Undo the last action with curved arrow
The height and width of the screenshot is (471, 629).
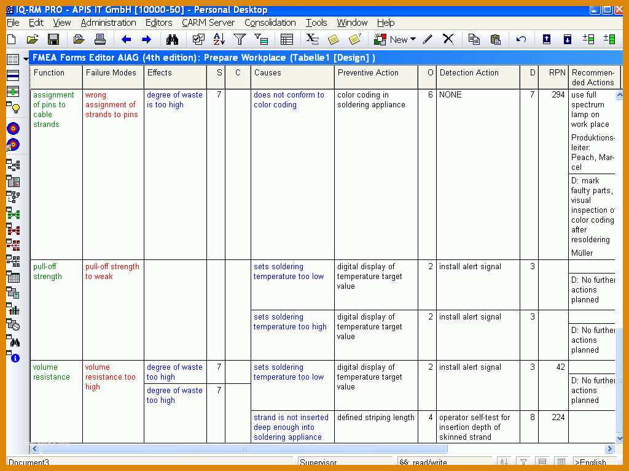521,39
